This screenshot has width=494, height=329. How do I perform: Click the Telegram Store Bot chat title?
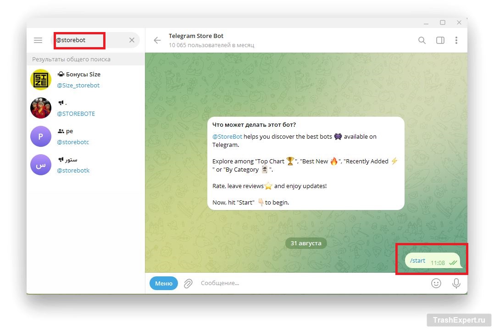pyautogui.click(x=196, y=36)
